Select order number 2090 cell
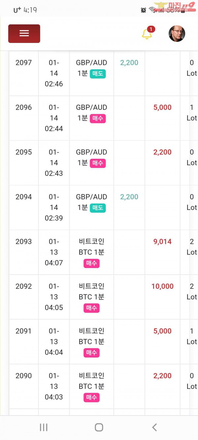The height and width of the screenshot is (440, 198). (x=24, y=376)
